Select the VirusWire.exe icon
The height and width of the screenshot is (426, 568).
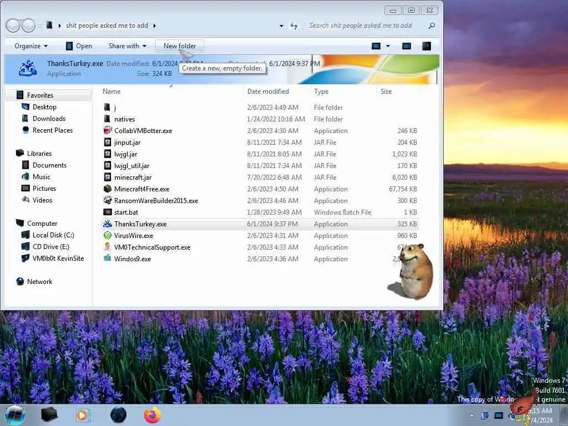(107, 235)
